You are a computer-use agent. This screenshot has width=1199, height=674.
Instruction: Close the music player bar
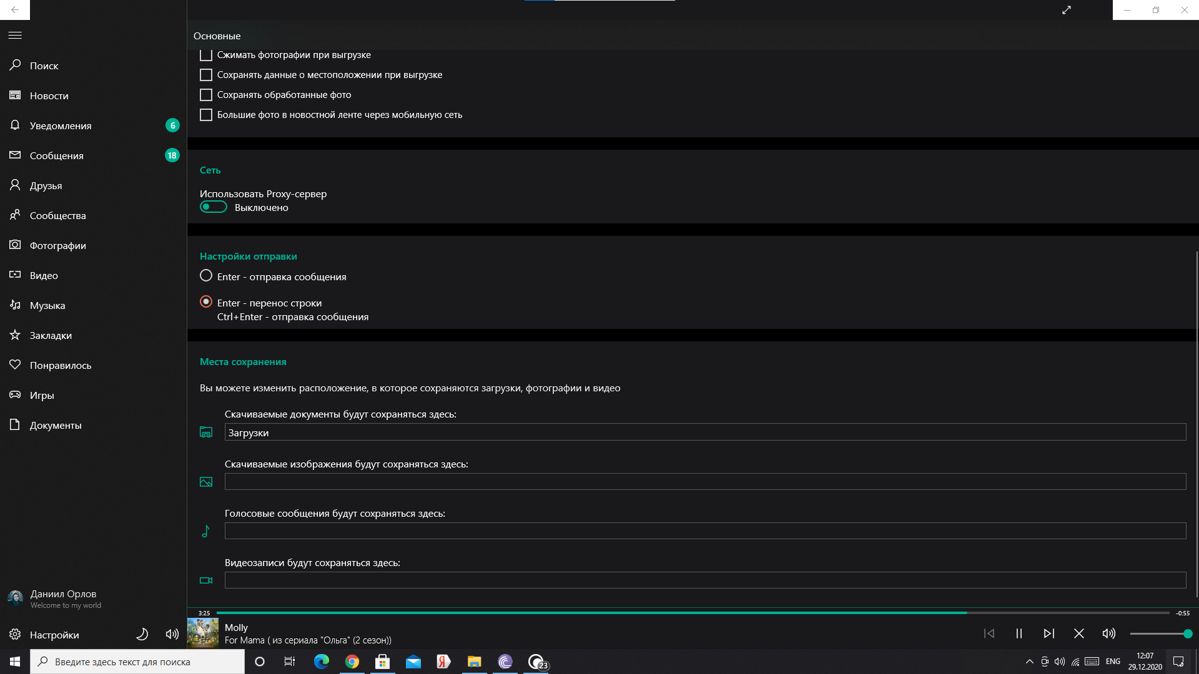click(1078, 633)
